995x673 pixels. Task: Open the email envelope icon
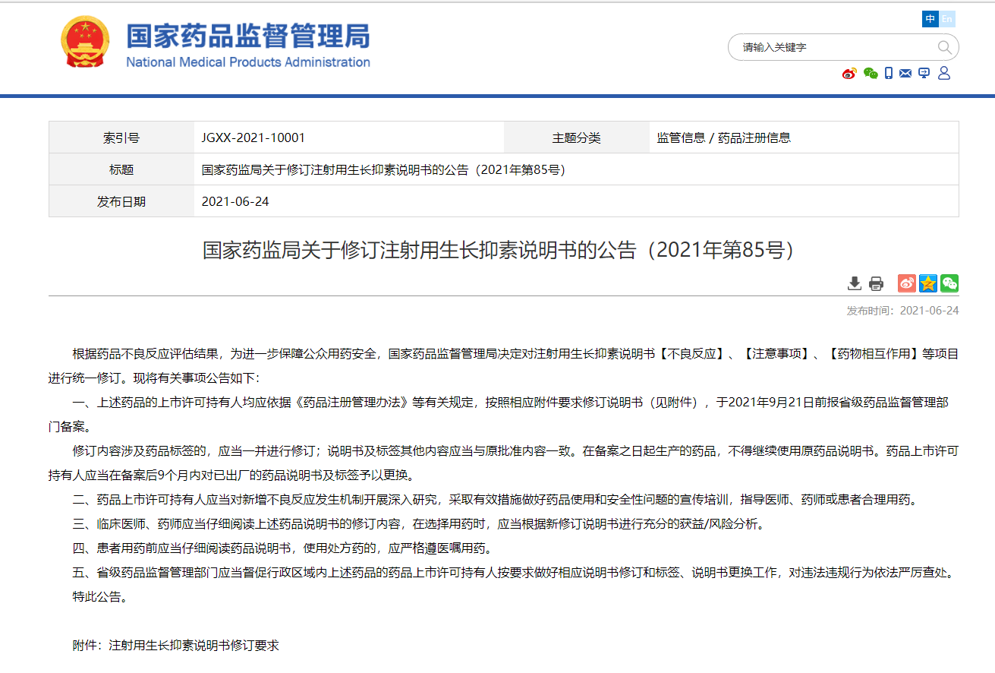(905, 73)
